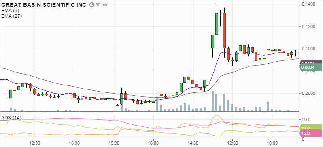This screenshot has height=147, width=323.
Task: Click the 10:00 time axis label
Action: (272, 143)
